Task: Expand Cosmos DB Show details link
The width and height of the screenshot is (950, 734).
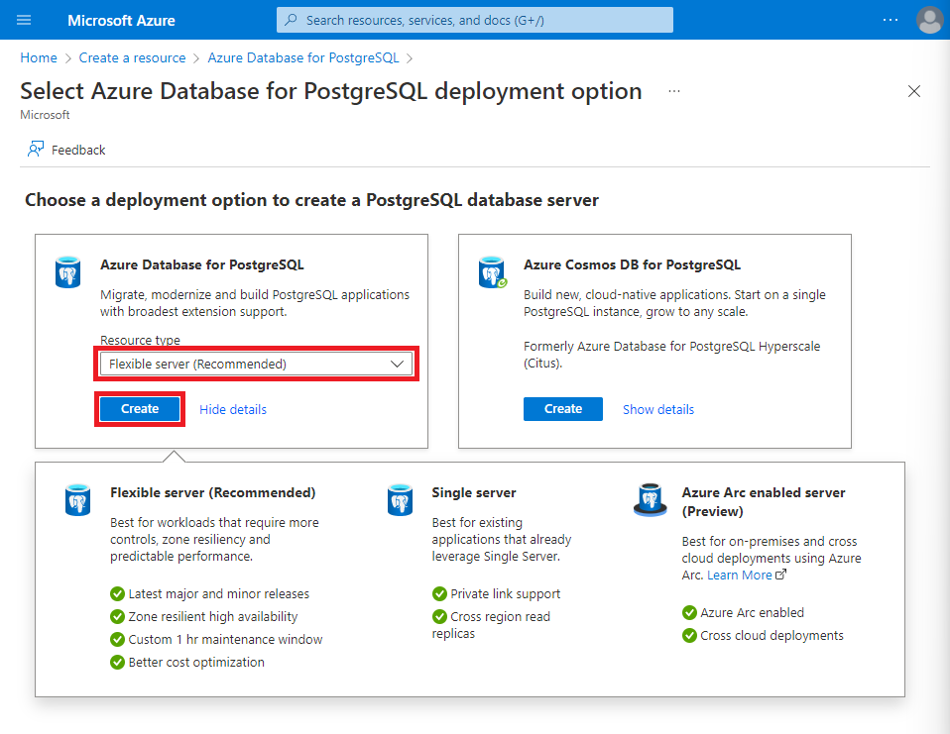Action: tap(658, 410)
